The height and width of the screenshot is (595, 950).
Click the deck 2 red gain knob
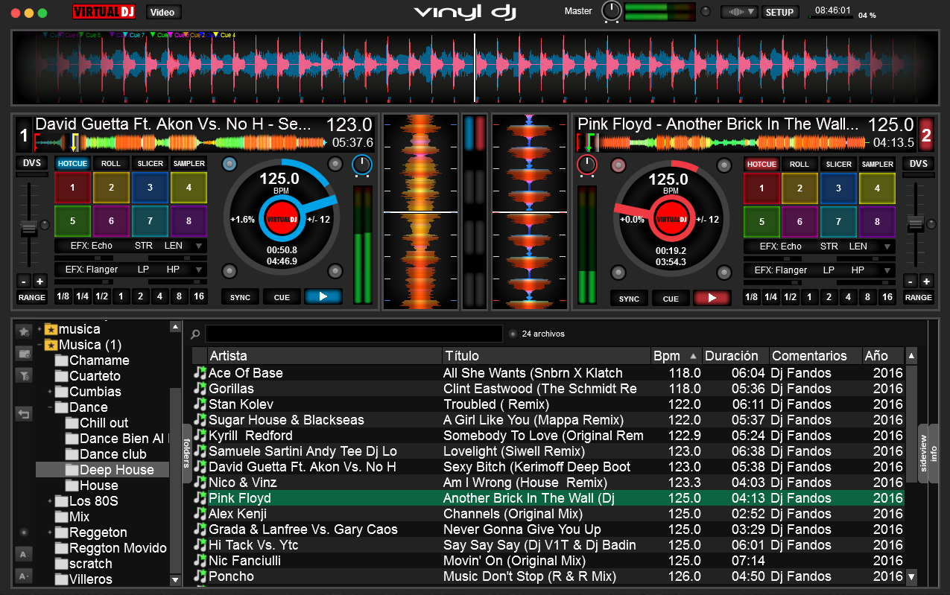click(x=588, y=164)
